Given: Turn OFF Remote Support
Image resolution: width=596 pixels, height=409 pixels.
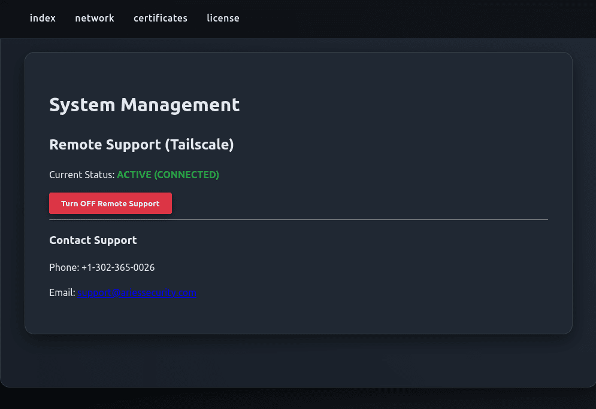Looking at the screenshot, I should tap(110, 203).
